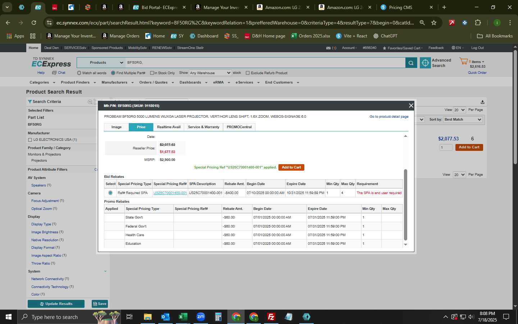The image size is (518, 324).
Task: Open Chrome zoom magnifier in address bar
Action: pos(422,23)
